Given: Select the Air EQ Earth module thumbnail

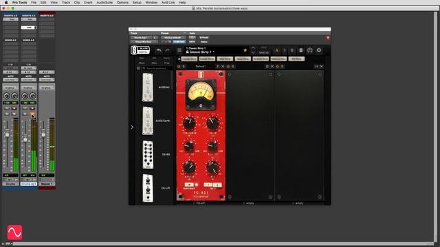Looking at the screenshot, I should (148, 121).
